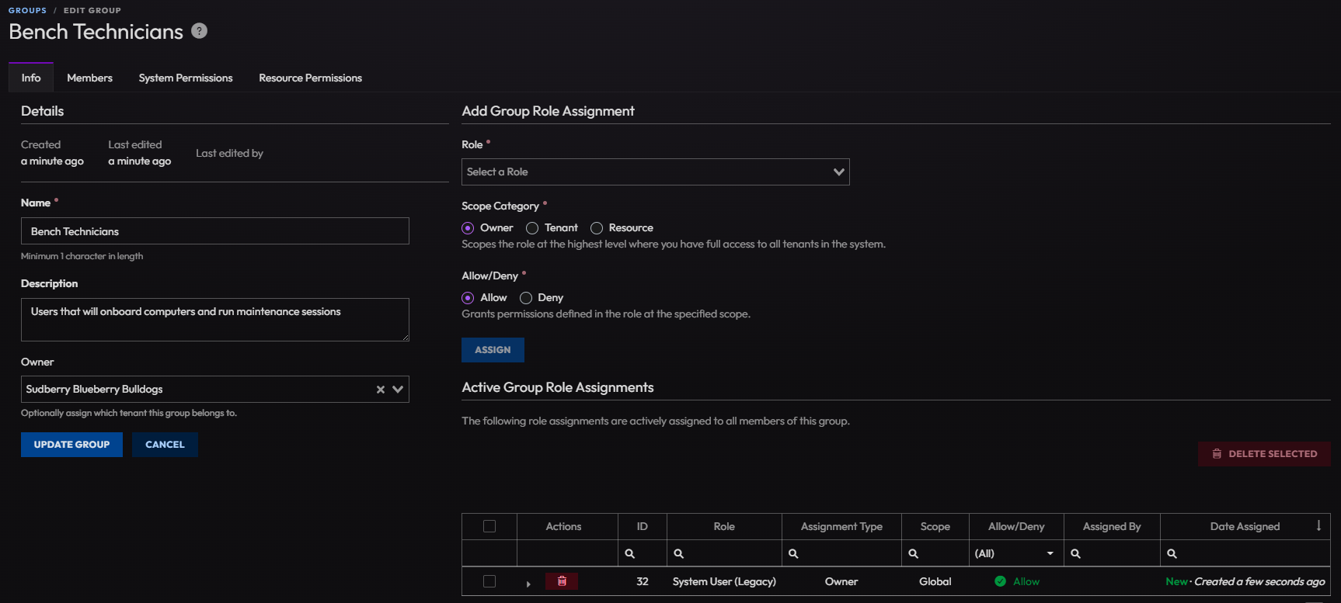Click the Cancel button
Viewport: 1341px width, 603px height.
point(165,445)
